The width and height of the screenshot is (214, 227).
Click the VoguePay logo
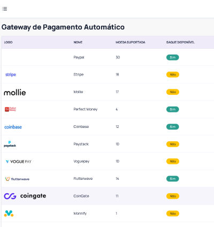coord(18,162)
